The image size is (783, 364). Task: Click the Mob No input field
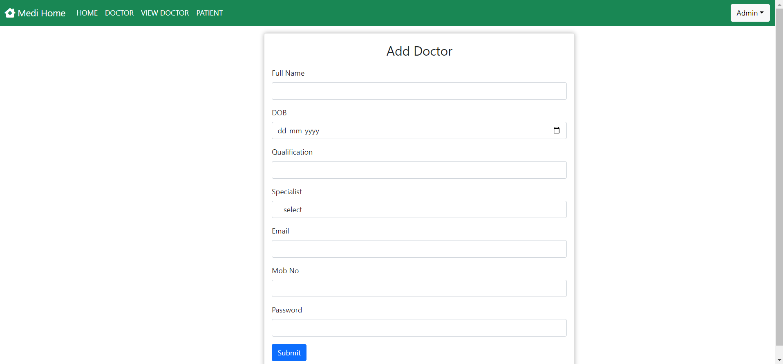pyautogui.click(x=419, y=288)
